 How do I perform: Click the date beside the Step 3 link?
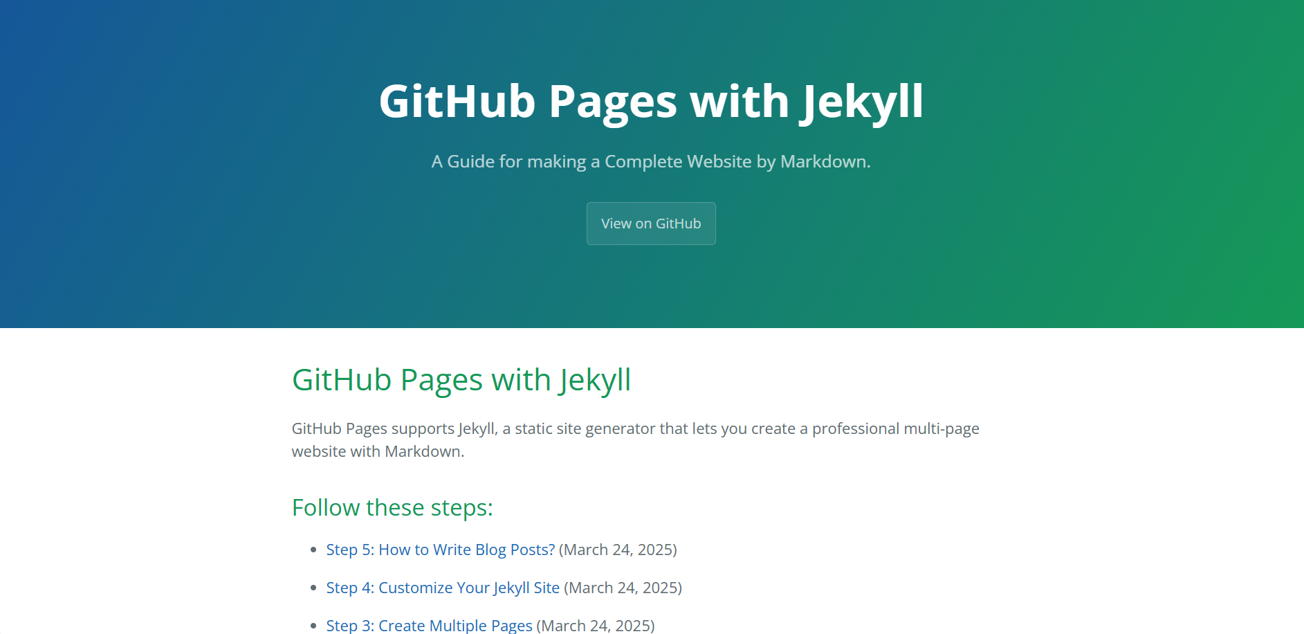coord(596,625)
